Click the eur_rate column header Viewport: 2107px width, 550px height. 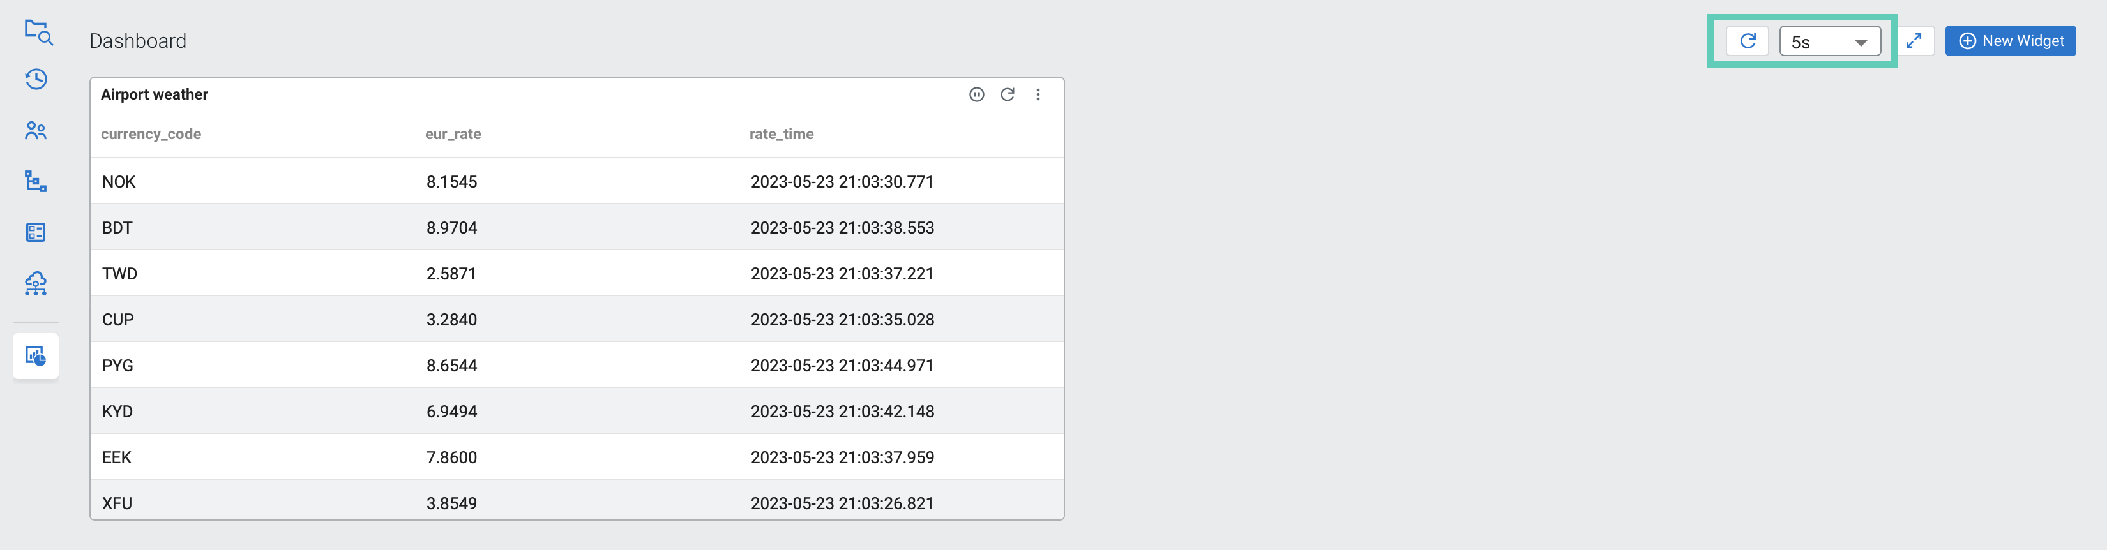(x=452, y=134)
